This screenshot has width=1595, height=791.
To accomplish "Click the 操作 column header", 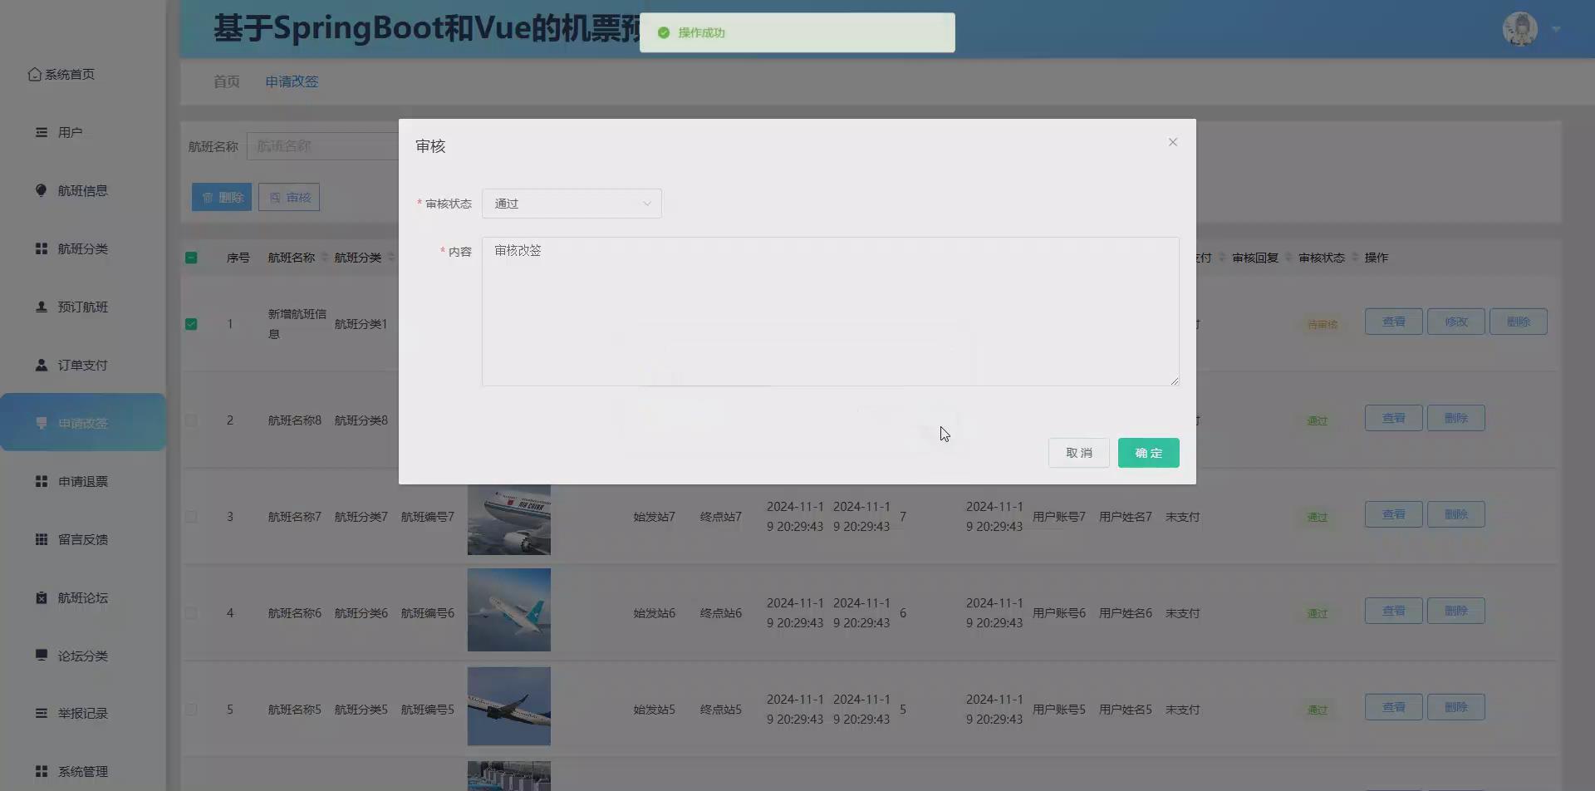I will (x=1377, y=258).
